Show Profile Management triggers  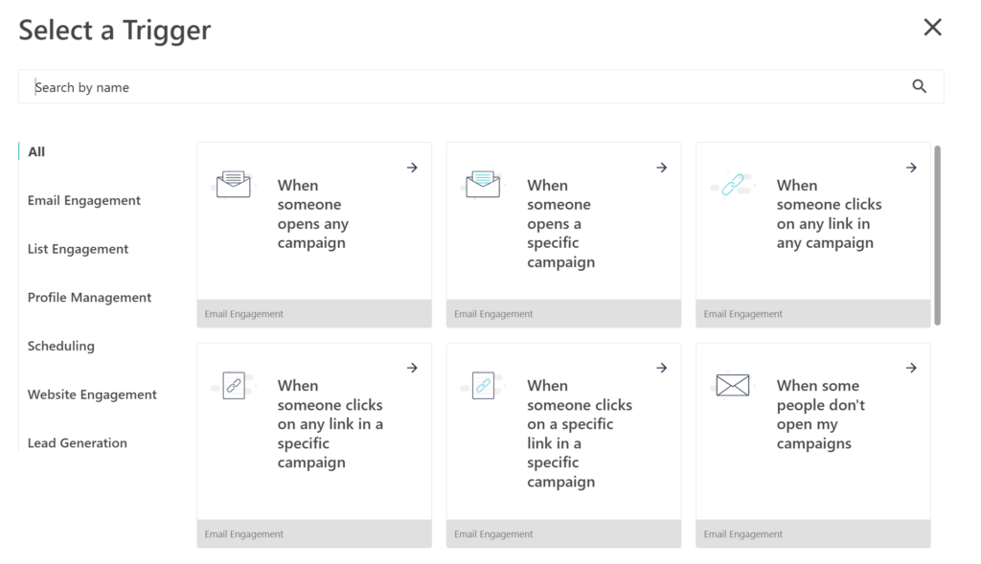click(x=89, y=298)
